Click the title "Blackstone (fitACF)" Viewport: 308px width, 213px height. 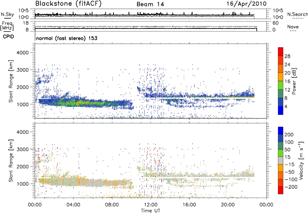coord(68,4)
